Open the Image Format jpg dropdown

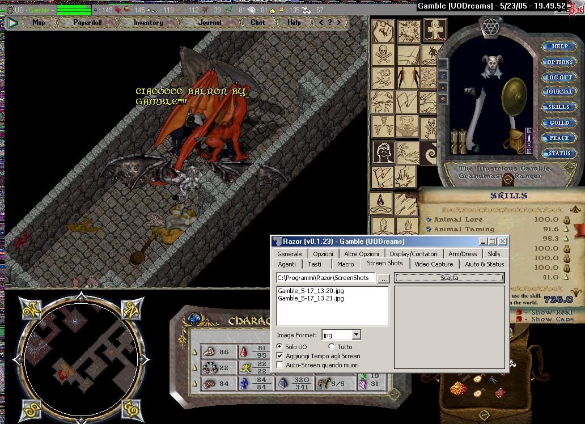point(357,335)
